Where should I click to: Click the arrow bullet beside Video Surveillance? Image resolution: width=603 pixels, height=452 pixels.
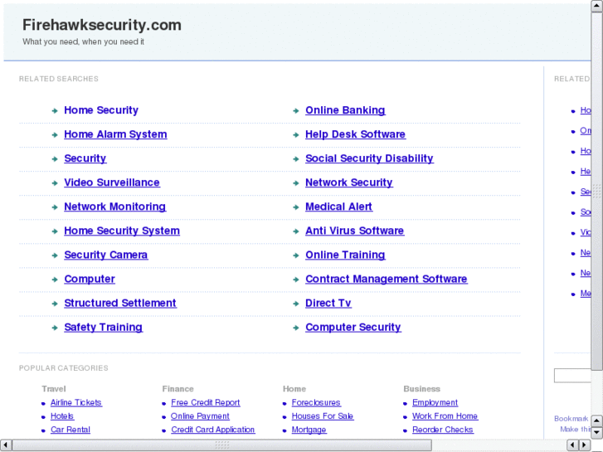click(x=54, y=182)
